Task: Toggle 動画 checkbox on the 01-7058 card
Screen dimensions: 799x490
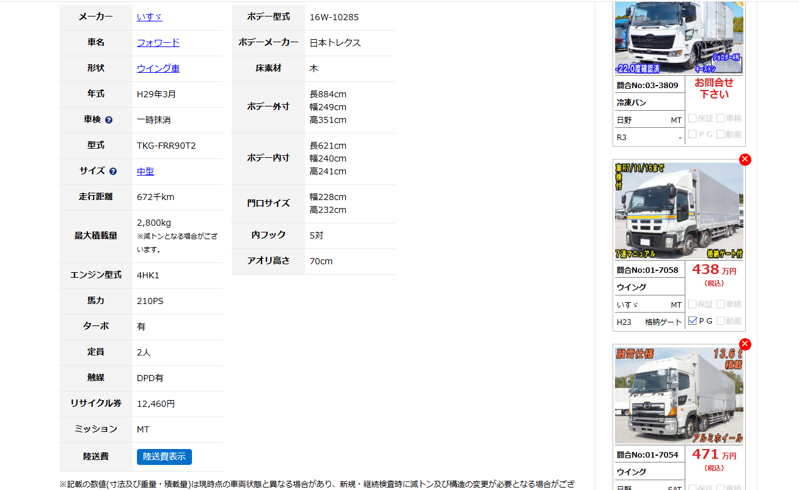Action: (721, 321)
